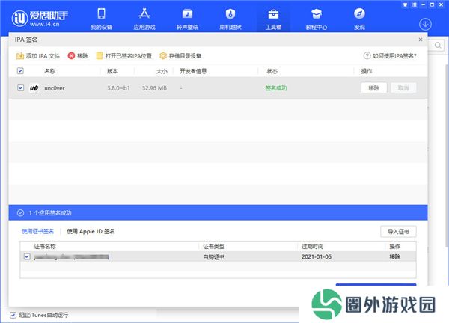Screen dimensions: 449x323
Task: Open 我的设备 (My Device) section
Action: (101, 19)
